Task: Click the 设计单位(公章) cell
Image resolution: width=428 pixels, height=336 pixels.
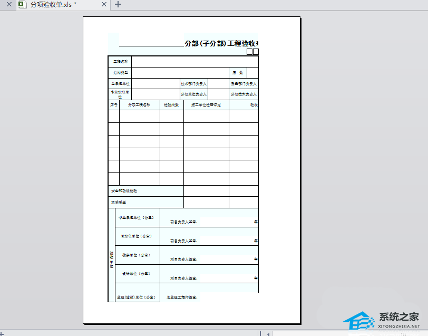Action: (x=138, y=274)
